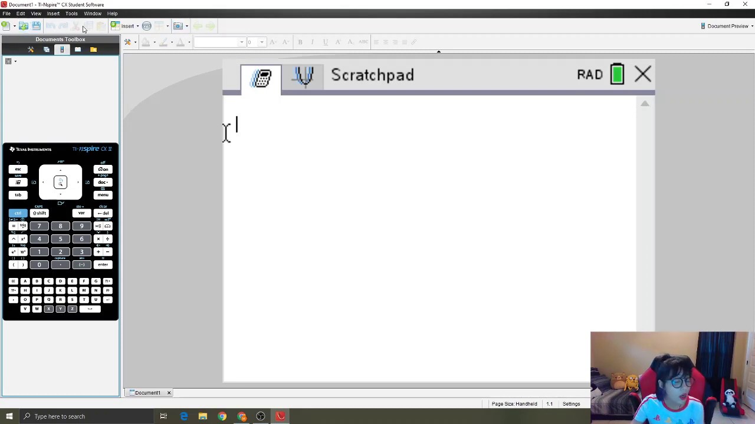Screen dimensions: 755x424
Task: Open the File menu
Action: tap(6, 14)
